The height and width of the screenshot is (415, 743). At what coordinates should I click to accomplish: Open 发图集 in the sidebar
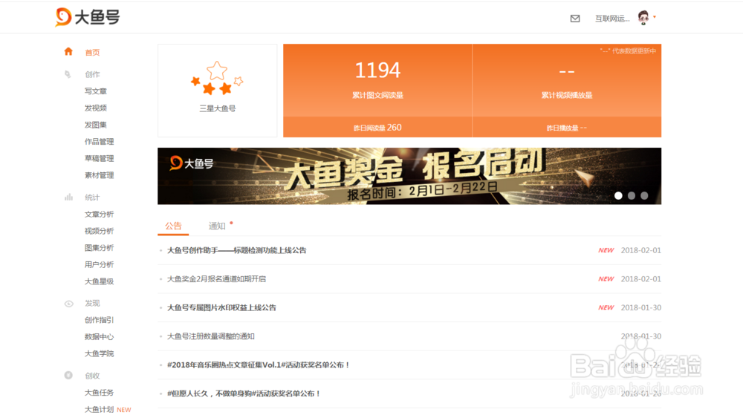pos(96,125)
